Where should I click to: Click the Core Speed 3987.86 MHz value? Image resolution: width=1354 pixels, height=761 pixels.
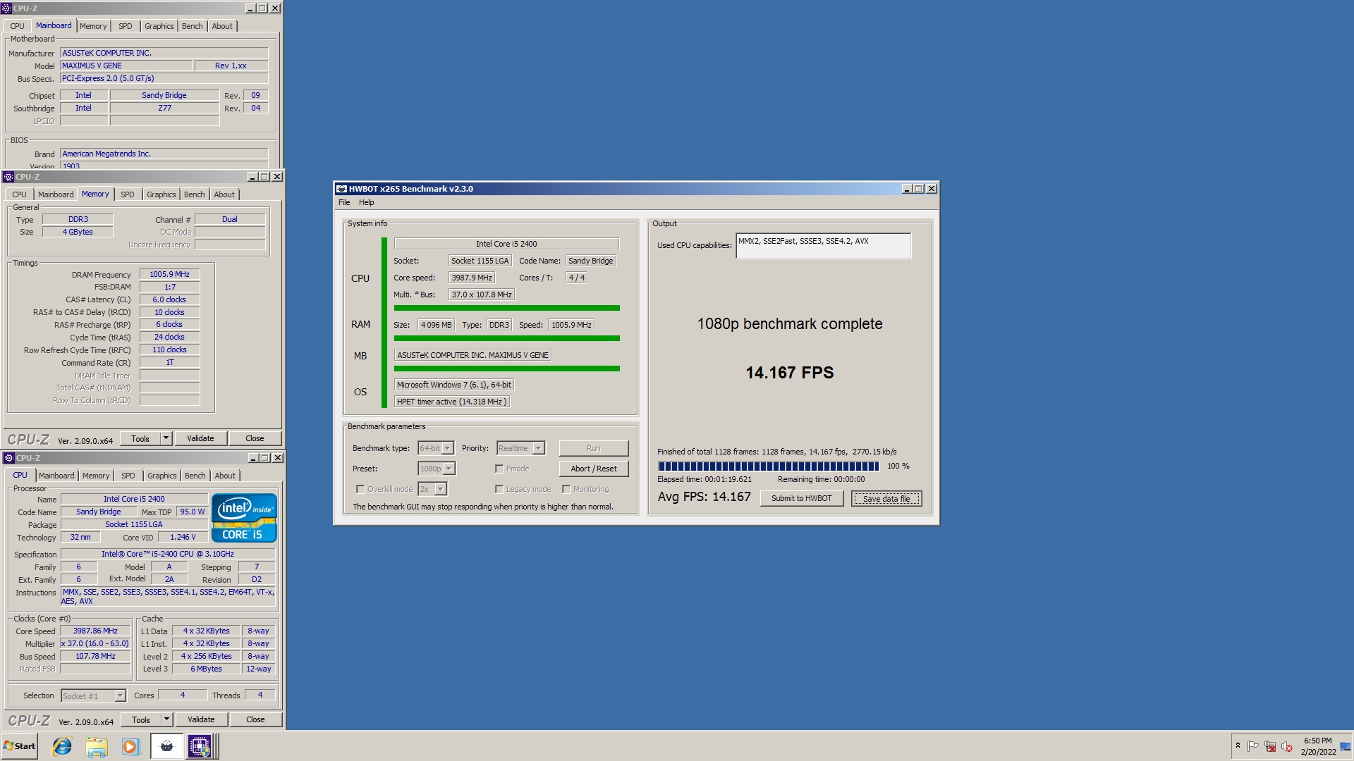point(95,631)
